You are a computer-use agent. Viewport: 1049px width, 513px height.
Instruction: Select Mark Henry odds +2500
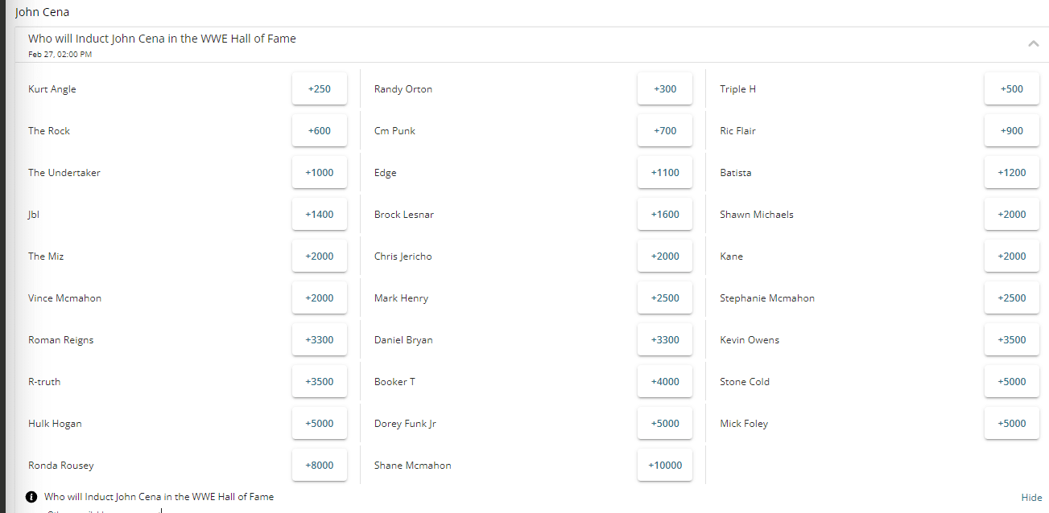tap(665, 298)
